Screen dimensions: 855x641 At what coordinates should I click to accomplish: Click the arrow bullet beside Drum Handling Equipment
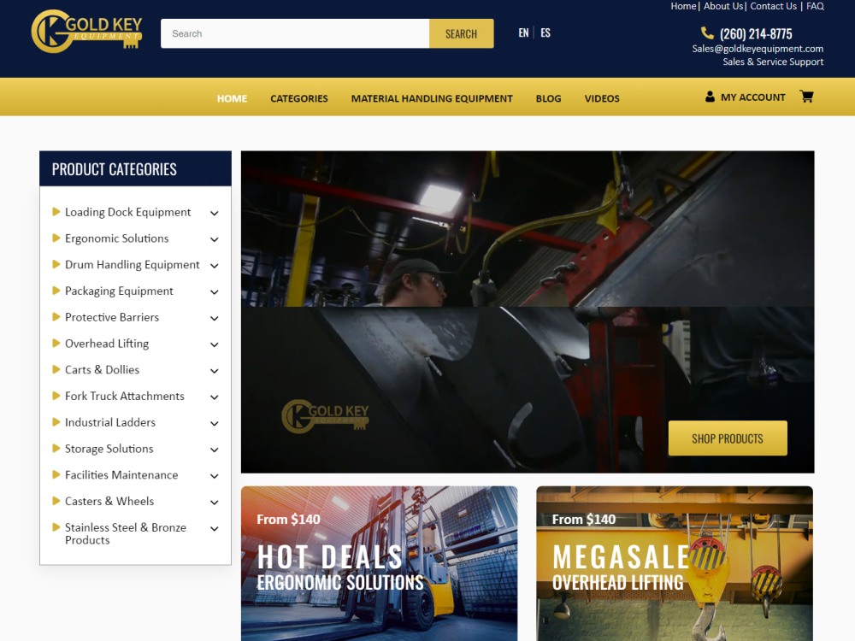click(x=56, y=264)
